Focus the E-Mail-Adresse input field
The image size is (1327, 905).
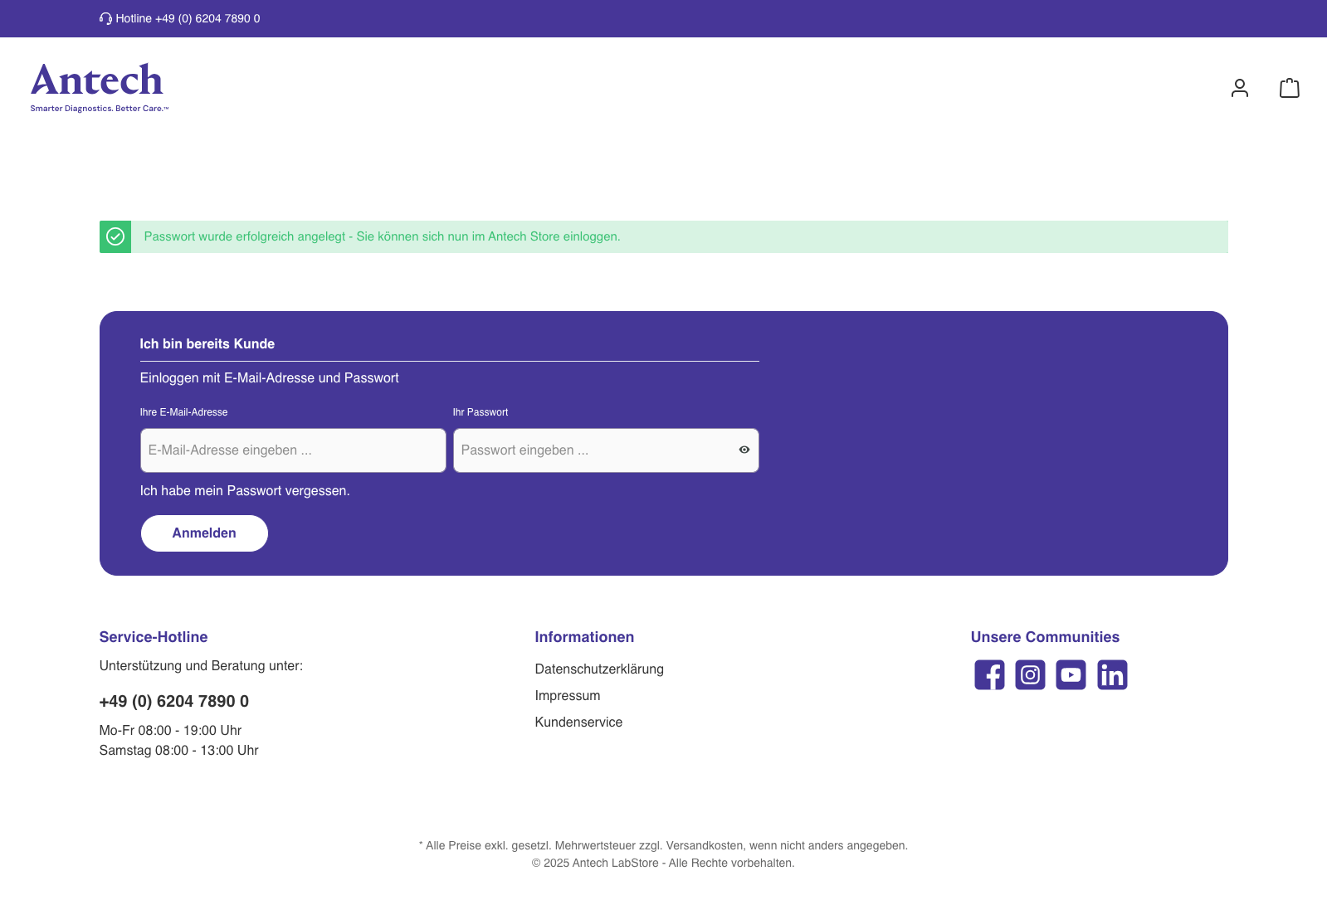(x=293, y=450)
